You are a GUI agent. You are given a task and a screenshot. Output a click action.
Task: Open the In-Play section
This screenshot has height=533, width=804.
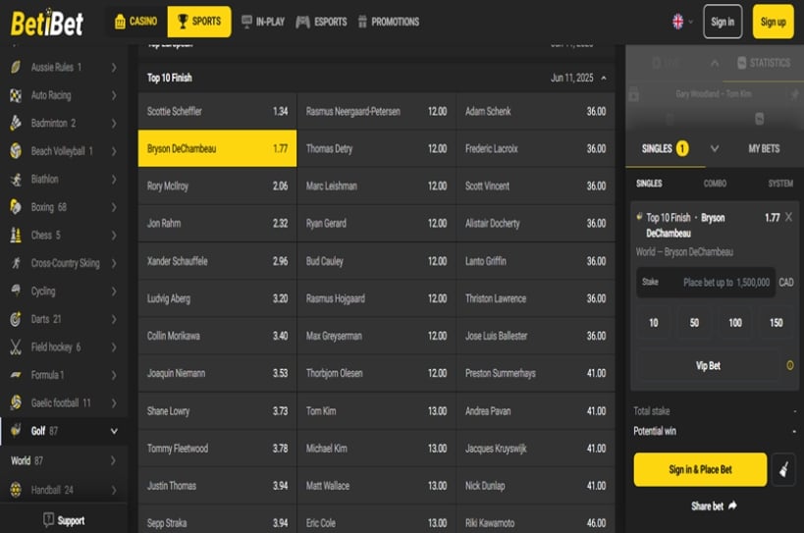(263, 22)
